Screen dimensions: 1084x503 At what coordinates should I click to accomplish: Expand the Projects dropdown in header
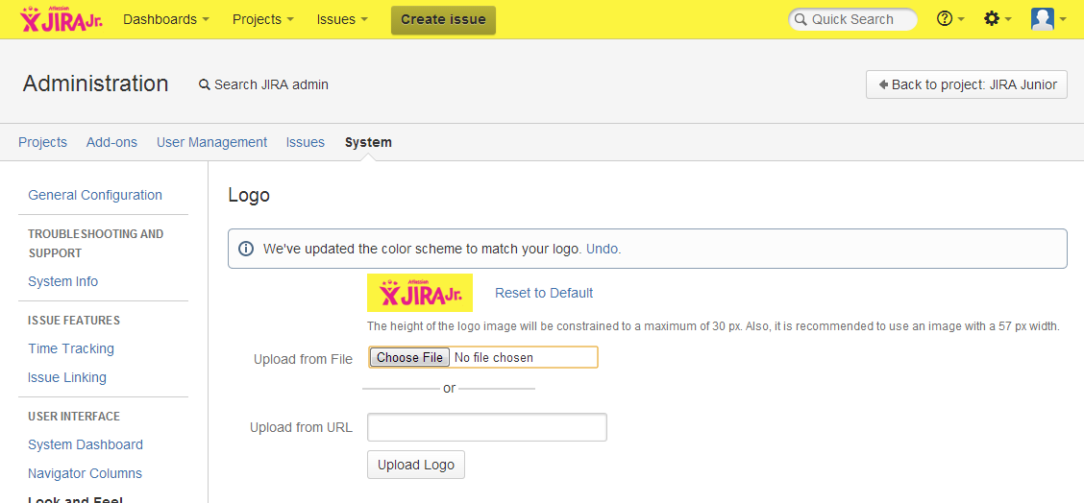pyautogui.click(x=262, y=19)
